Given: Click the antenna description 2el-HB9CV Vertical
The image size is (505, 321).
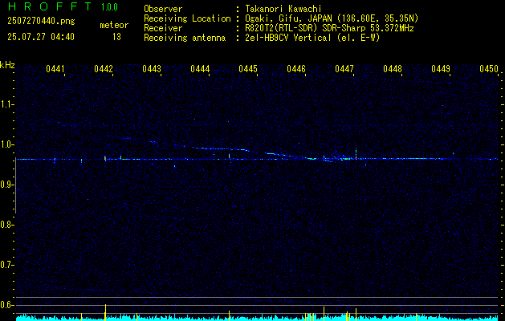Looking at the screenshot, I should coord(312,38).
